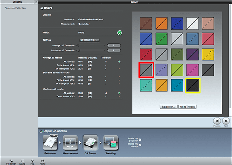Viewport: 232px width, 165px height.
Task: Open the Measurement workflow step icon
Action: [70, 143]
